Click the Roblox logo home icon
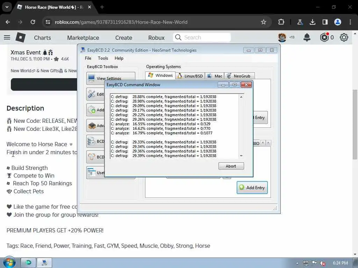 (20, 37)
